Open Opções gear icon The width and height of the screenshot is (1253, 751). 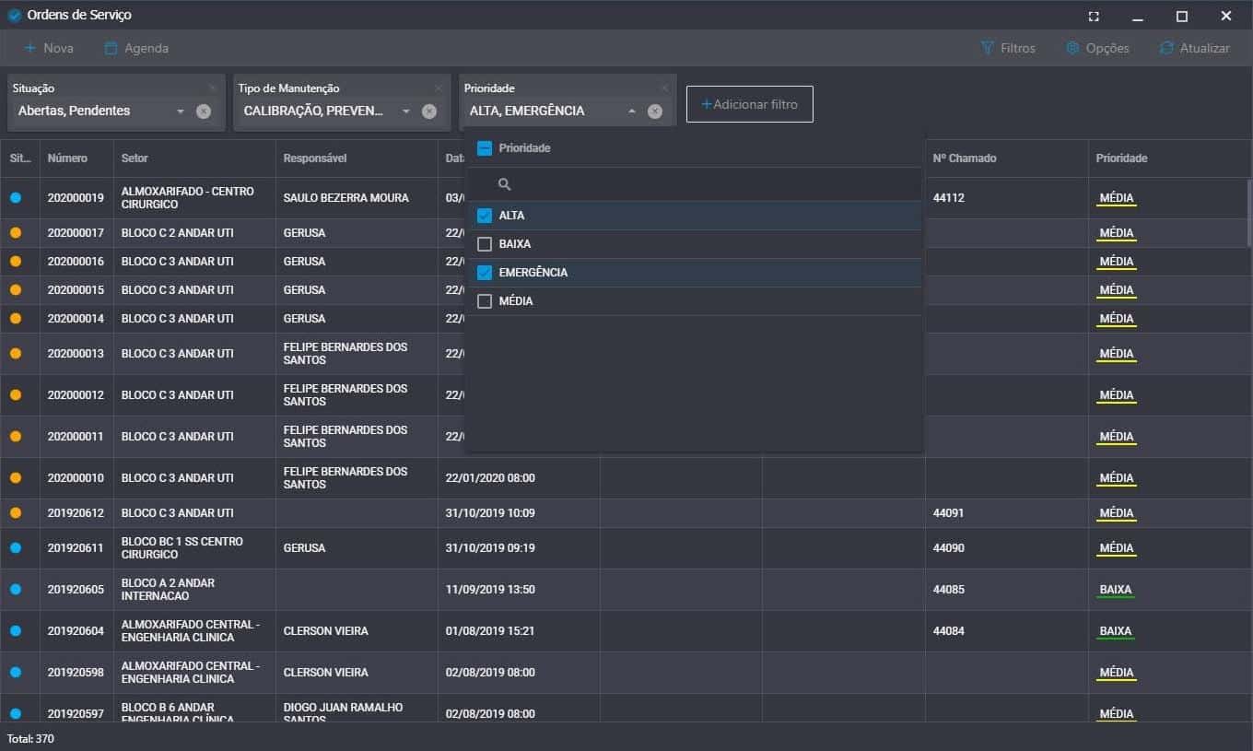coord(1072,48)
